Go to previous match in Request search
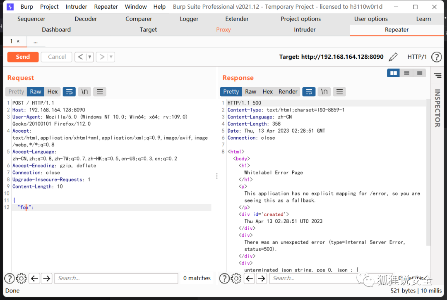447x300 pixels. [x=35, y=278]
